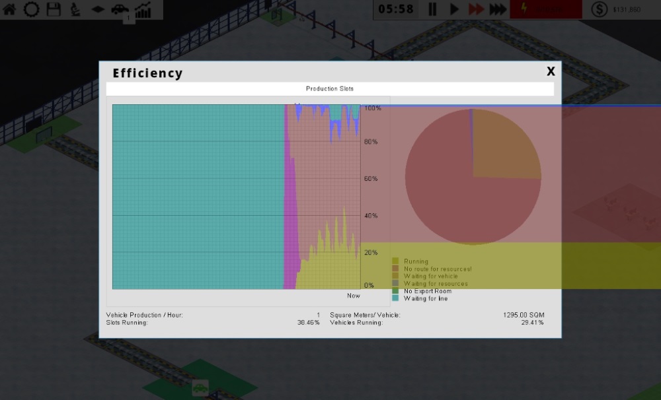Image resolution: width=661 pixels, height=400 pixels.
Task: Click the Running legend color swatch
Action: click(x=395, y=261)
